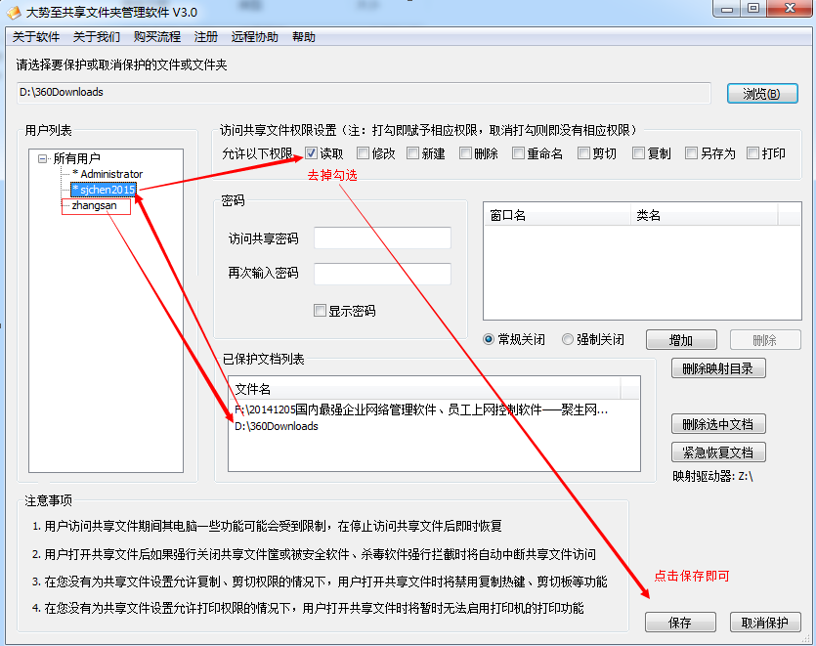Click the 浏览 browse button
The image size is (816, 646).
pyautogui.click(x=762, y=94)
